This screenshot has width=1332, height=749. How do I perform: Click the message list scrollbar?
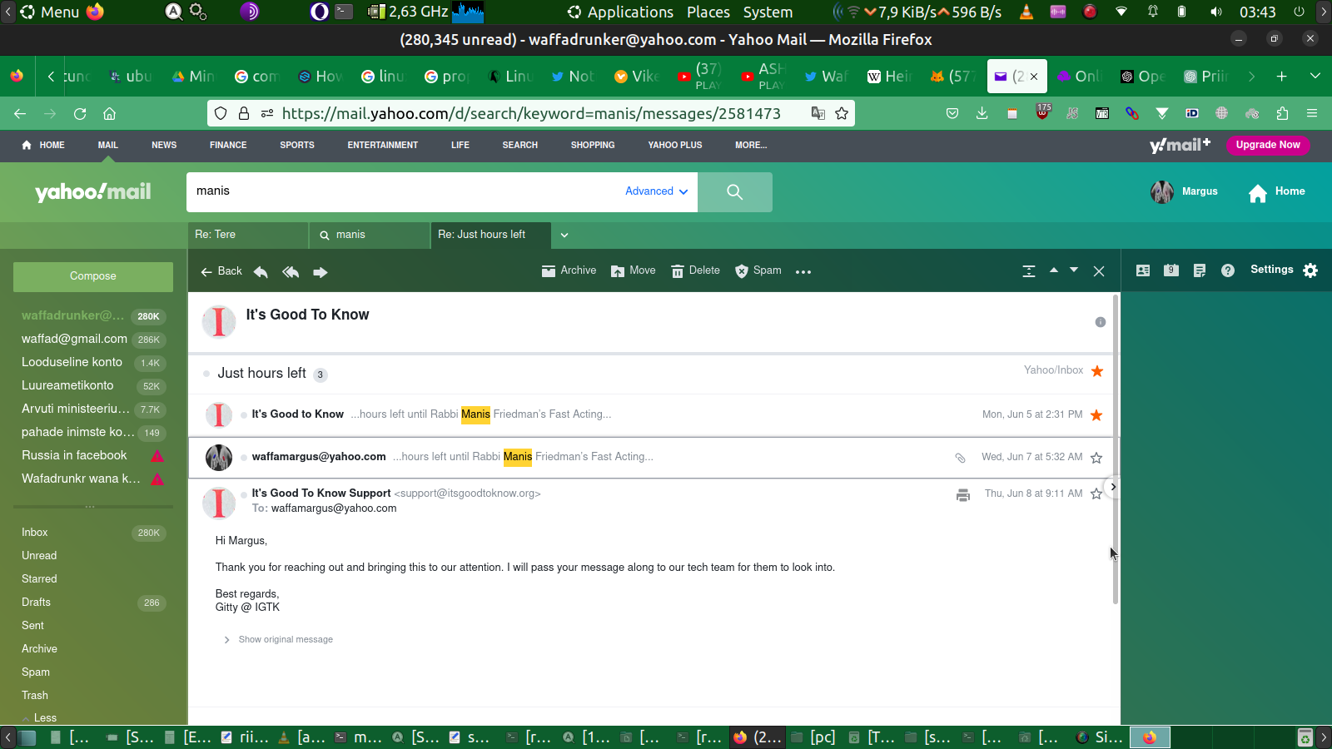click(x=1116, y=449)
